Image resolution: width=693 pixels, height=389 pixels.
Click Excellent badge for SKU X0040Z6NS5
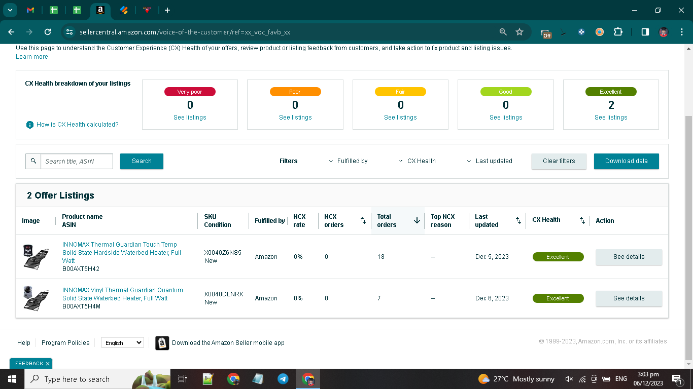(x=558, y=257)
